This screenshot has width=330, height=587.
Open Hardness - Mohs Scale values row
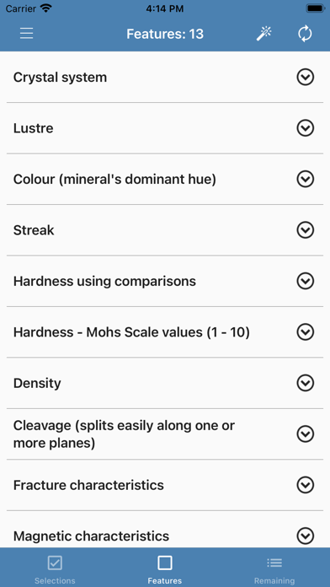point(165,332)
